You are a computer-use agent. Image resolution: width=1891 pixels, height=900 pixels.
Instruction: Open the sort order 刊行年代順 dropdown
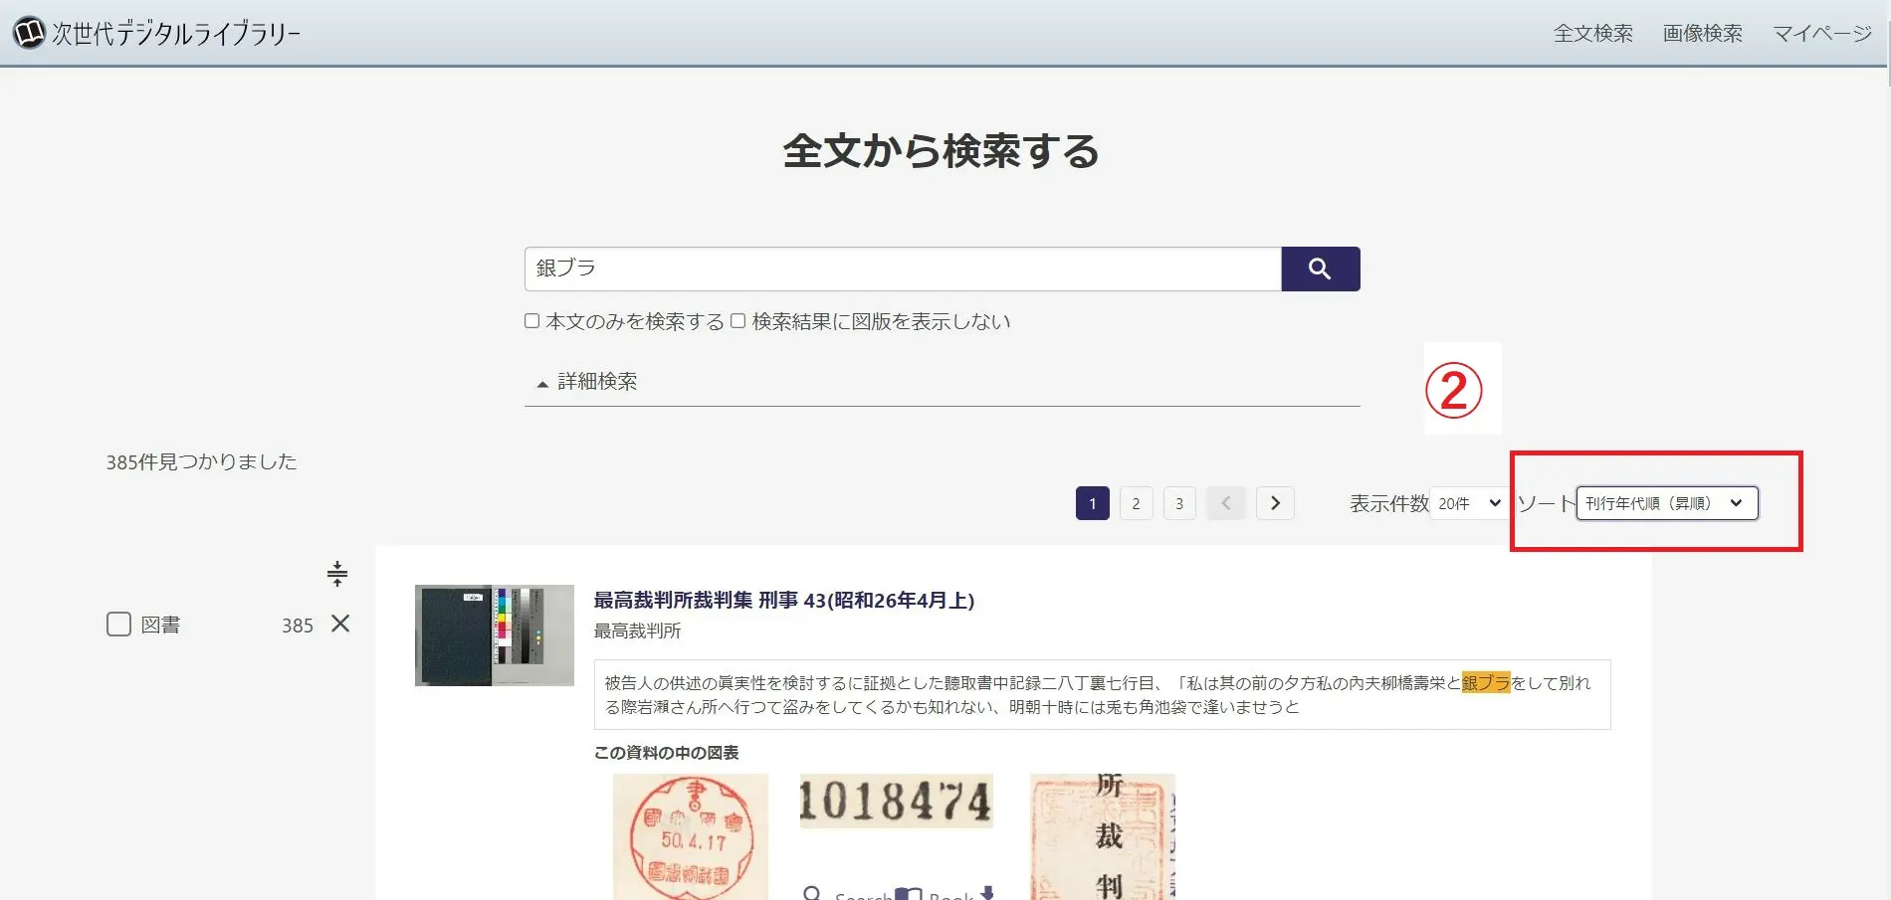[x=1666, y=503]
